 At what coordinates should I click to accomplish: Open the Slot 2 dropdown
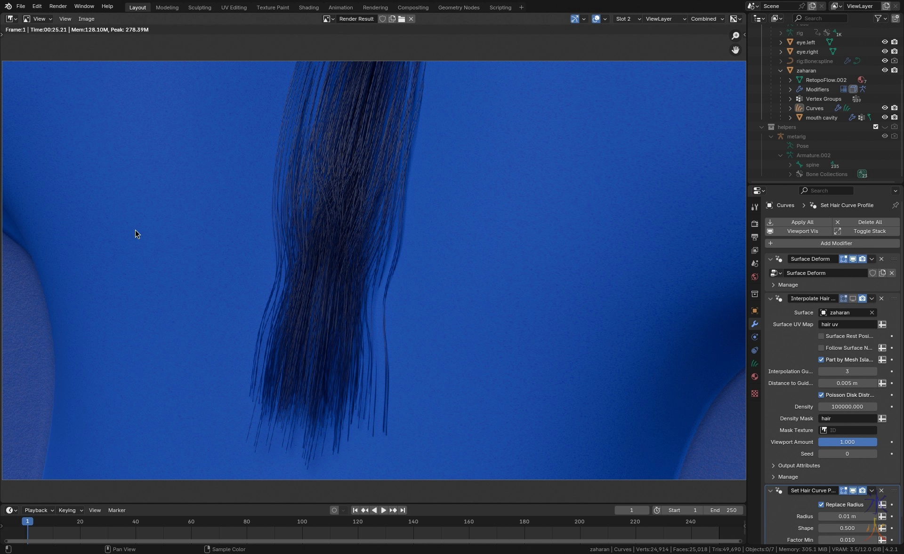(x=628, y=19)
